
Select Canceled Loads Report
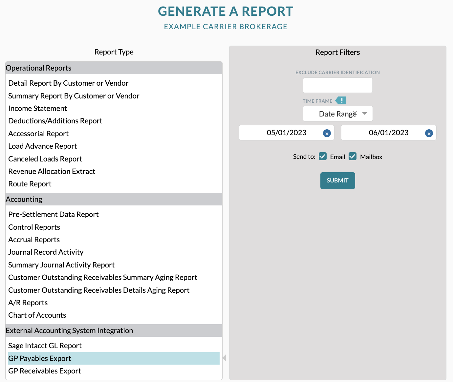[114, 159]
